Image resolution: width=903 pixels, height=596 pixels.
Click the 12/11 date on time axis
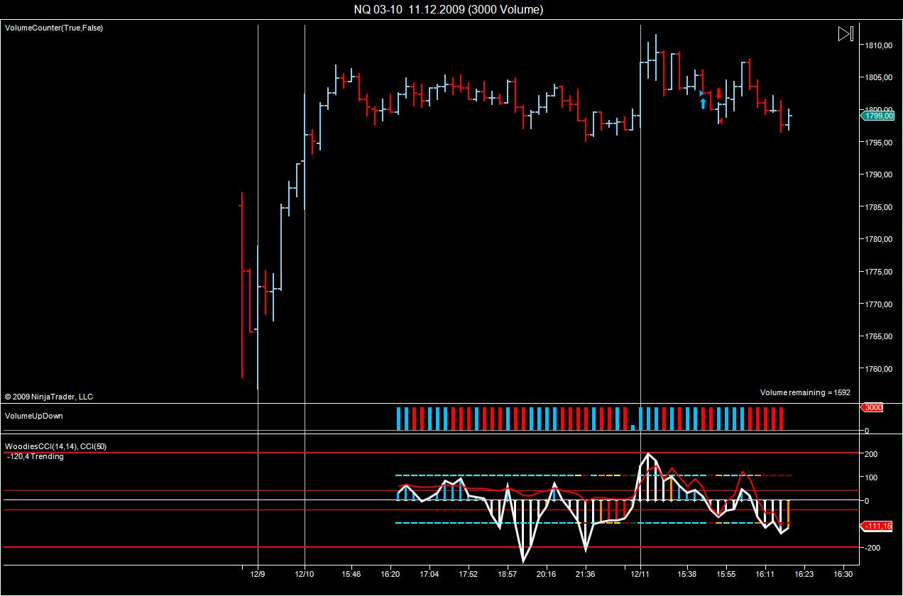640,574
